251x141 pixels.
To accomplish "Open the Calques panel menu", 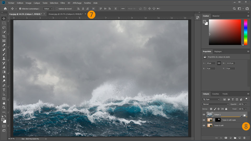I will (x=248, y=94).
